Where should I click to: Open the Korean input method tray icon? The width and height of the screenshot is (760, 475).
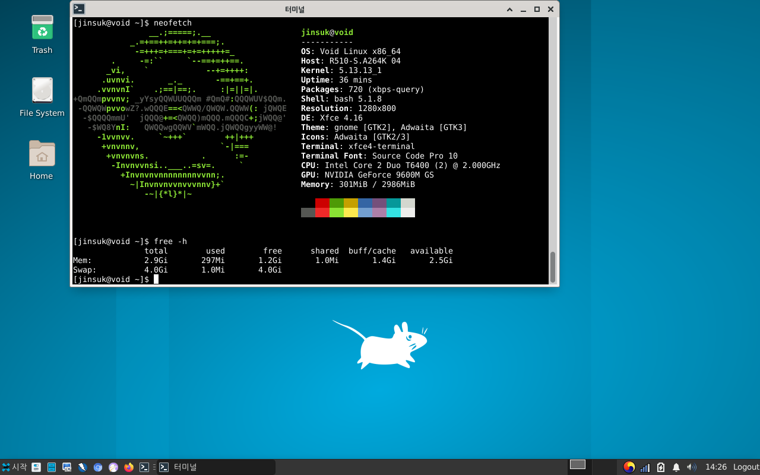coord(629,467)
